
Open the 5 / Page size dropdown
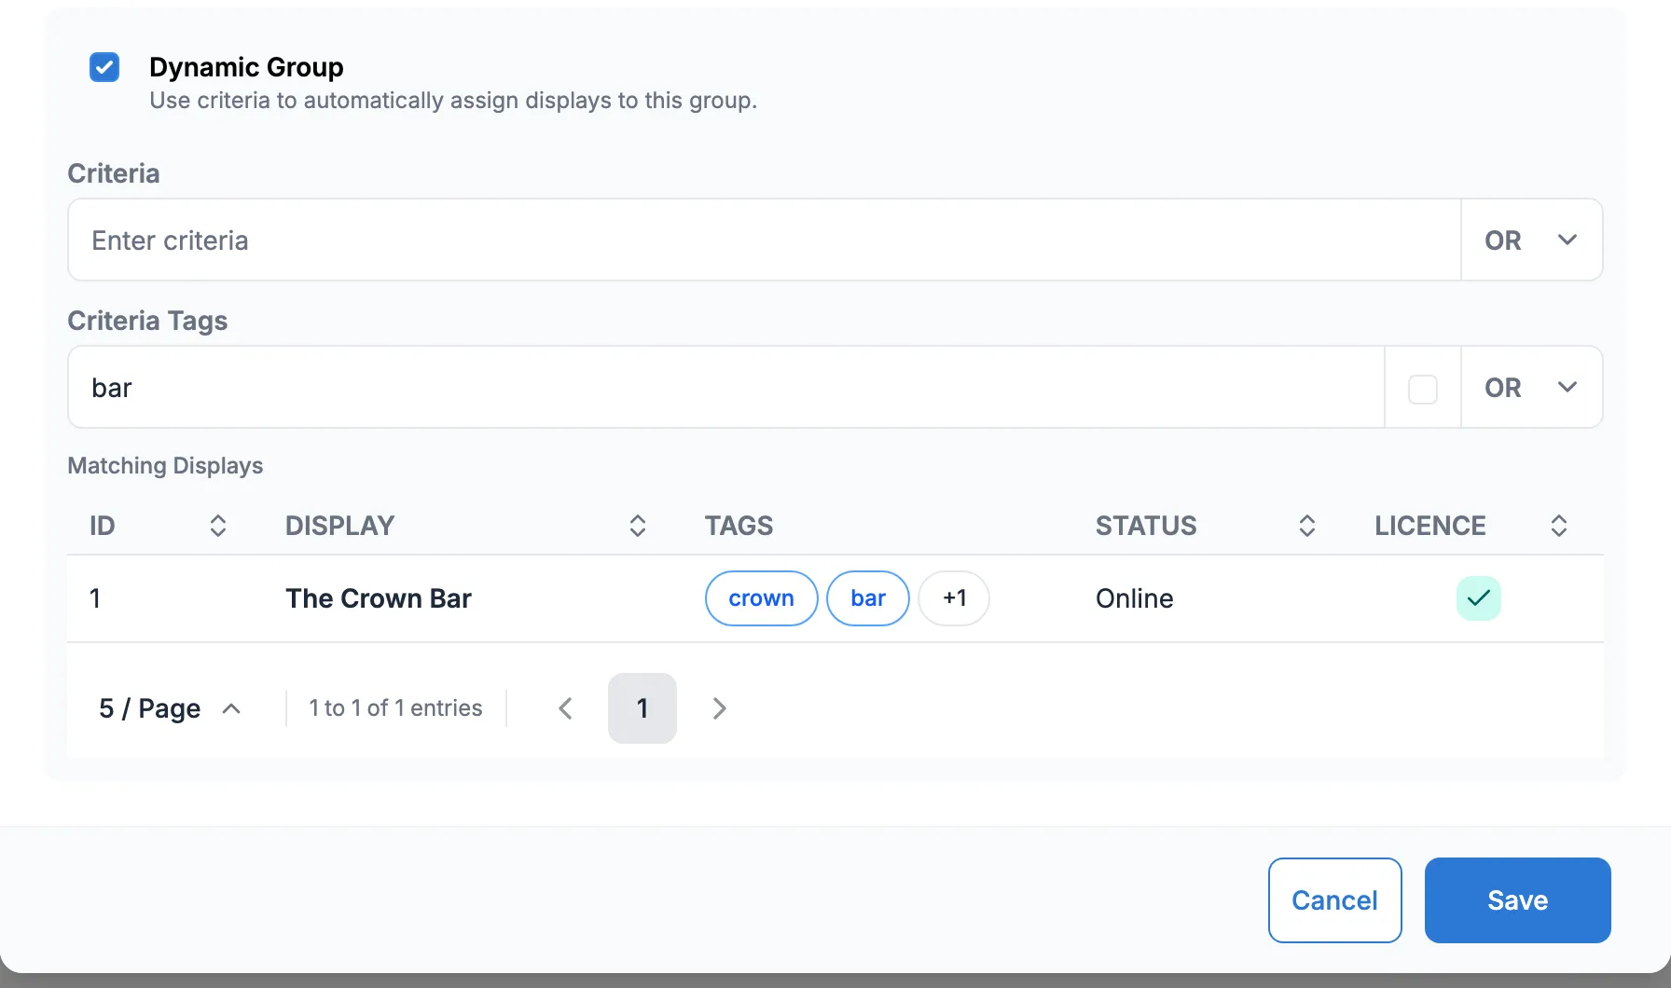170,708
